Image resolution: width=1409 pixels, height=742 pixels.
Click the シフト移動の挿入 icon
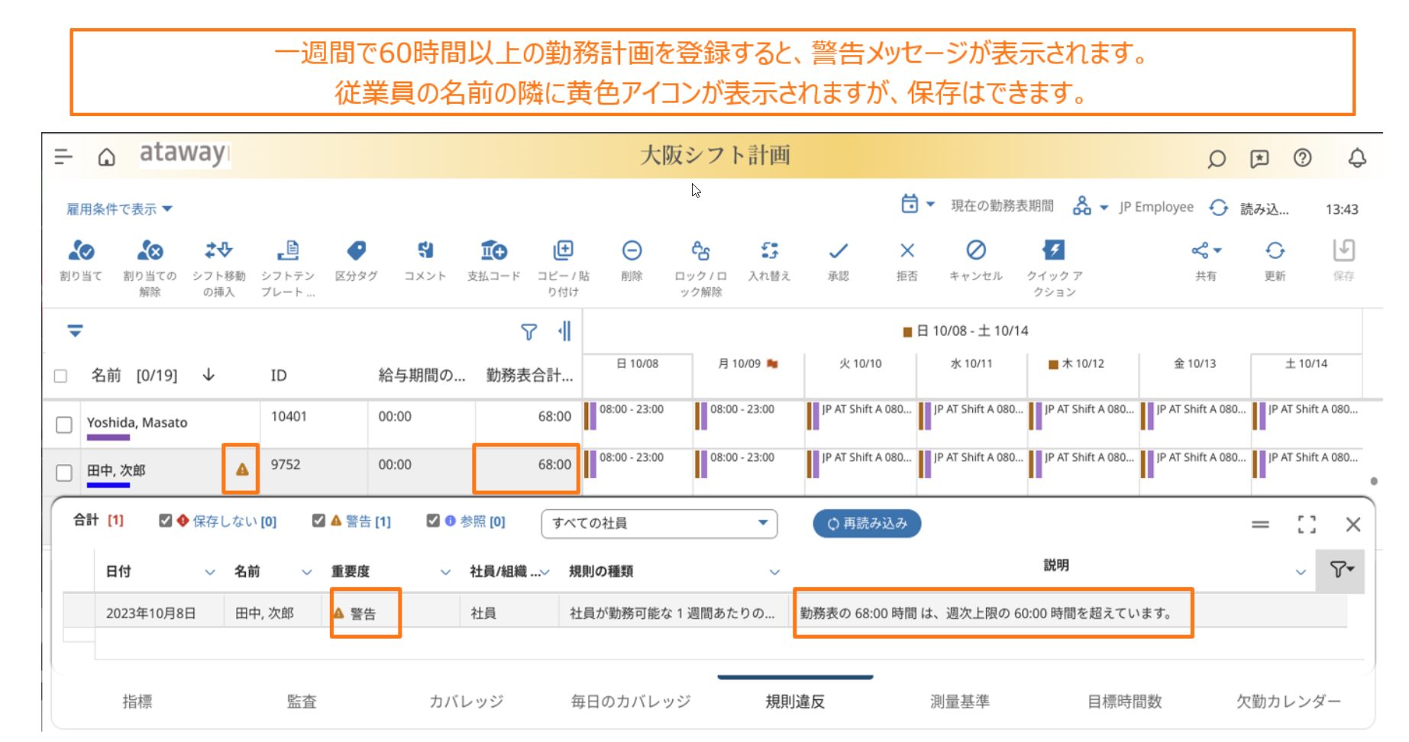(218, 251)
